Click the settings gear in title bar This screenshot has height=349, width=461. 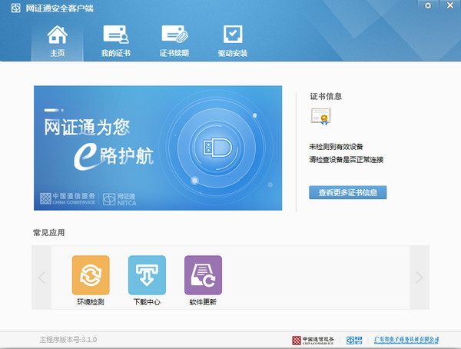pyautogui.click(x=428, y=6)
